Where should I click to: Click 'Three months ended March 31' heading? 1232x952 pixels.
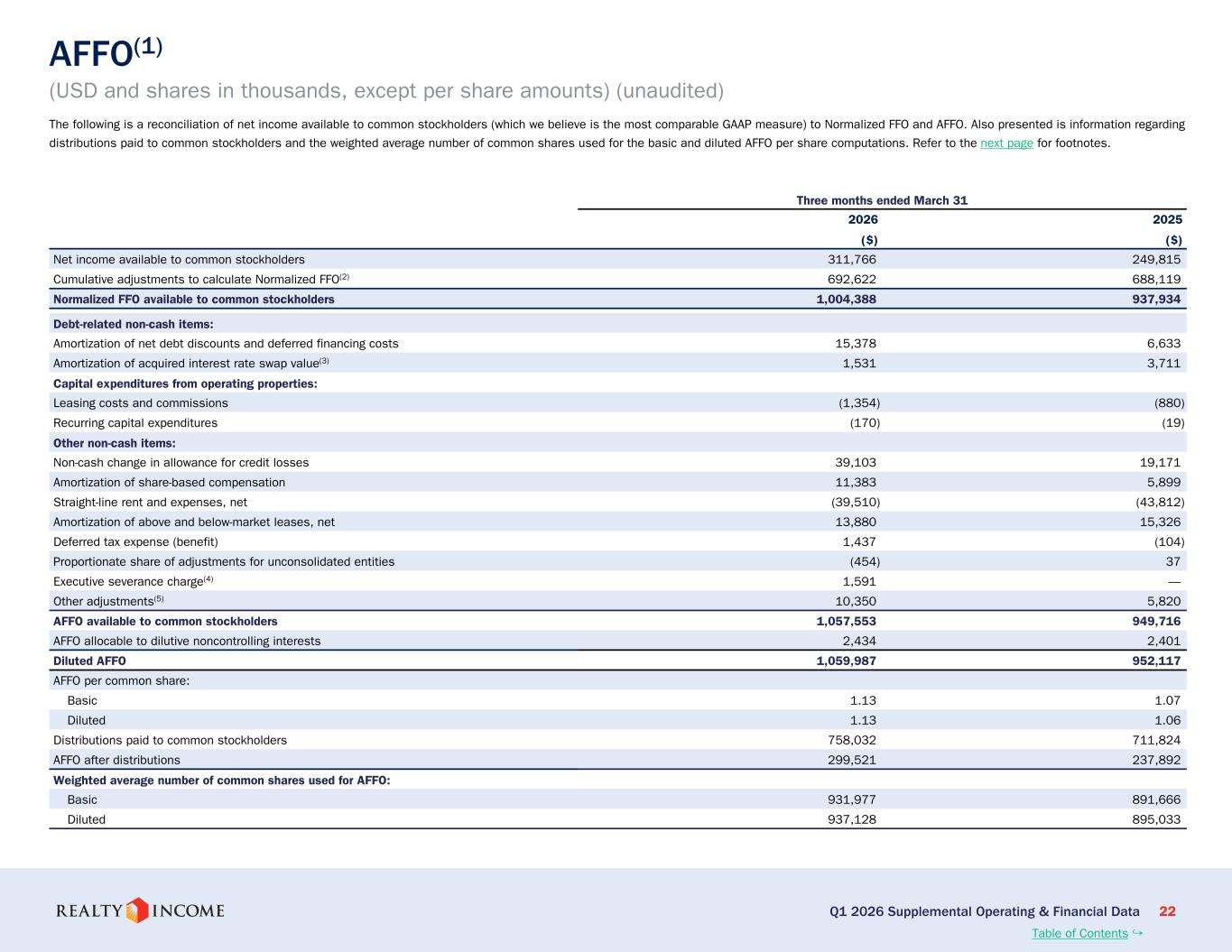coord(882,200)
